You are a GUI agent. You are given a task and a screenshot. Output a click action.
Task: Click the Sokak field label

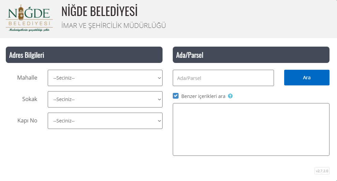pyautogui.click(x=30, y=99)
